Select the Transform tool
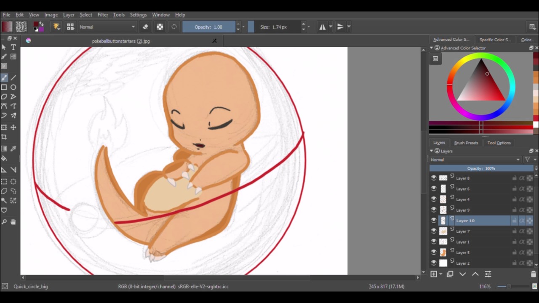This screenshot has height=303, width=539. 4,127
